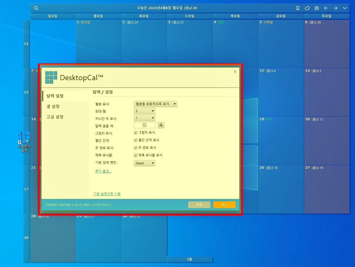355x267 pixels.
Task: Open the 지나간 주 표시 dropdown
Action: (x=145, y=118)
